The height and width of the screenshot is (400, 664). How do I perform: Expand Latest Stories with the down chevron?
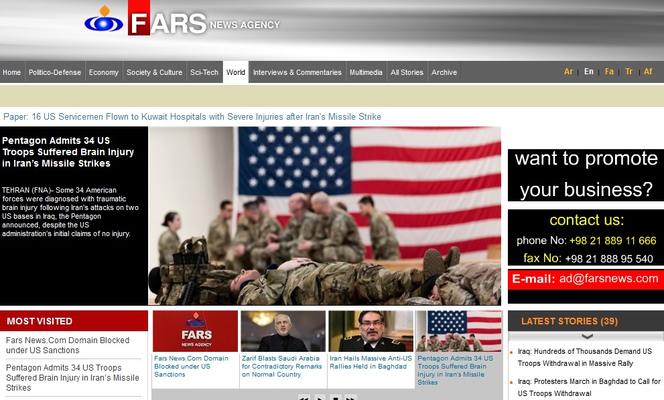pyautogui.click(x=587, y=336)
